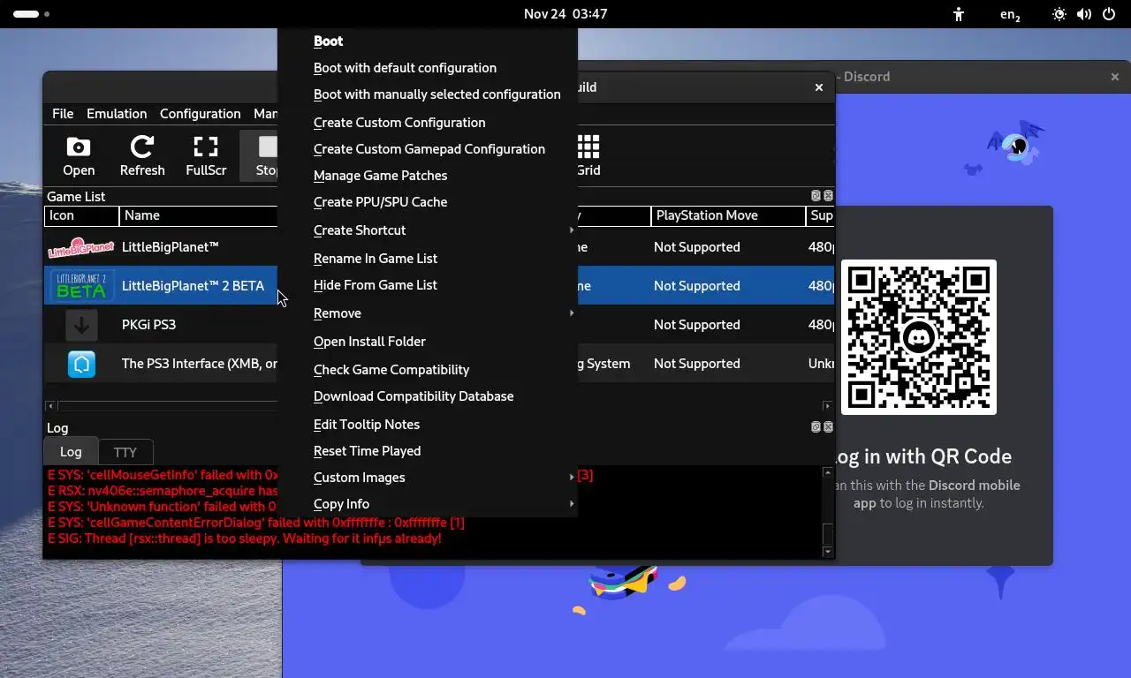1131x678 pixels.
Task: Choose Boot with manually selected configuration
Action: 428,94
